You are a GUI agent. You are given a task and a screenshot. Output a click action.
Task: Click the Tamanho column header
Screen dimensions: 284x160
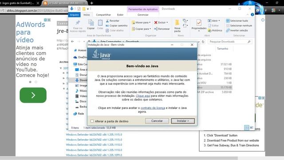[x=222, y=48]
